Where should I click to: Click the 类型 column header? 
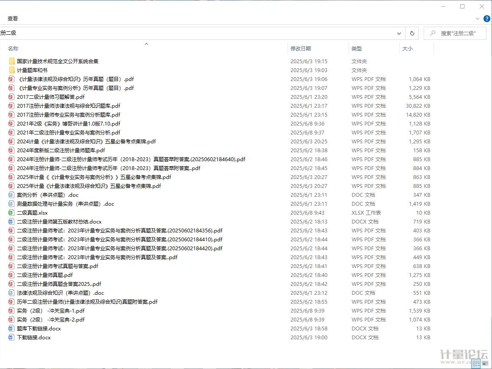pos(356,49)
